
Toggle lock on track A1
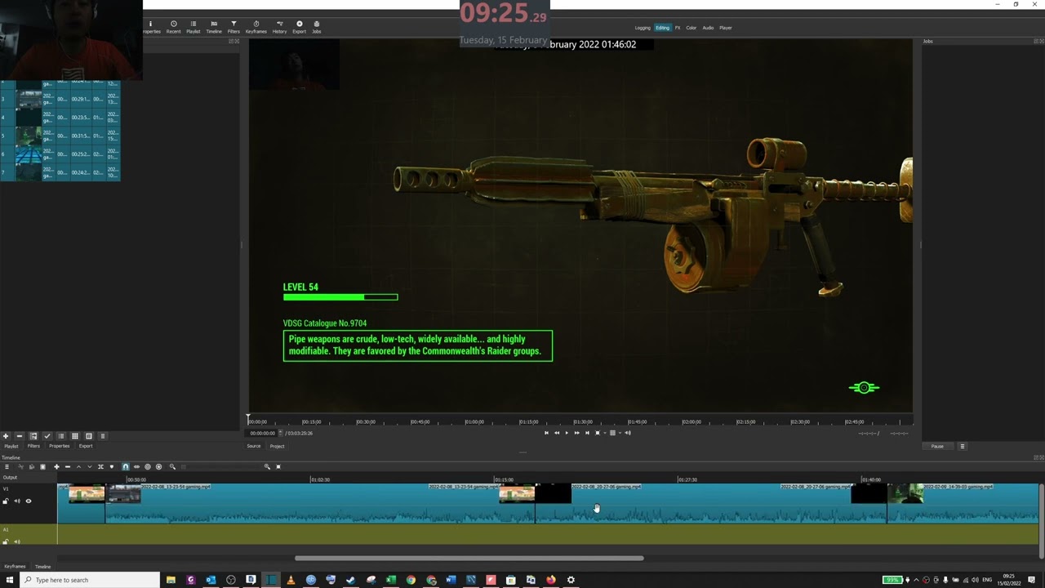6,541
